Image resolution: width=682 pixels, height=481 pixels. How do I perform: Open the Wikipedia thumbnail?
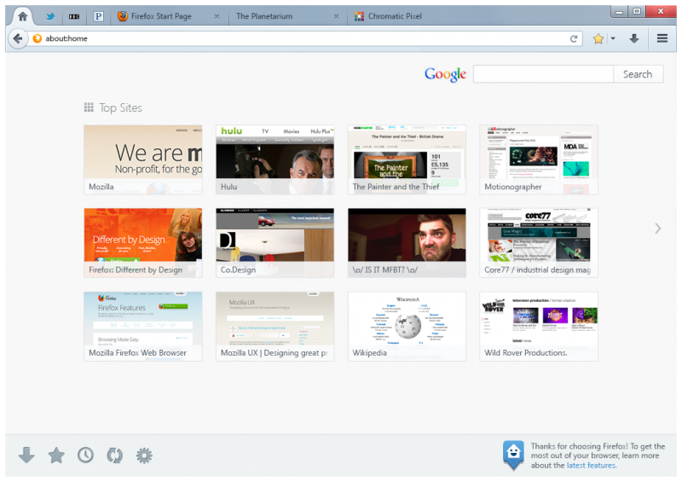click(407, 327)
